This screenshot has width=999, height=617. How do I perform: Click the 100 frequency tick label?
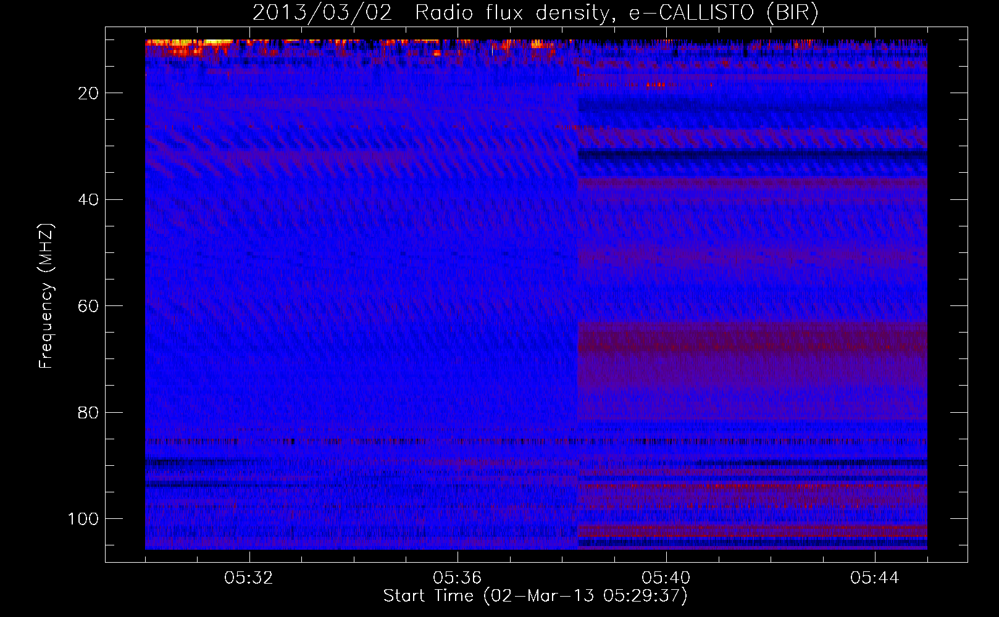[x=83, y=519]
